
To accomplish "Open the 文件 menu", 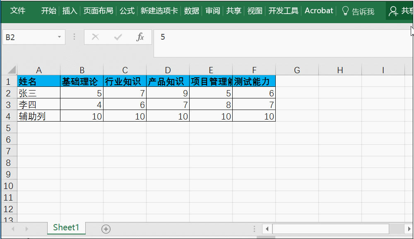I will [17, 11].
